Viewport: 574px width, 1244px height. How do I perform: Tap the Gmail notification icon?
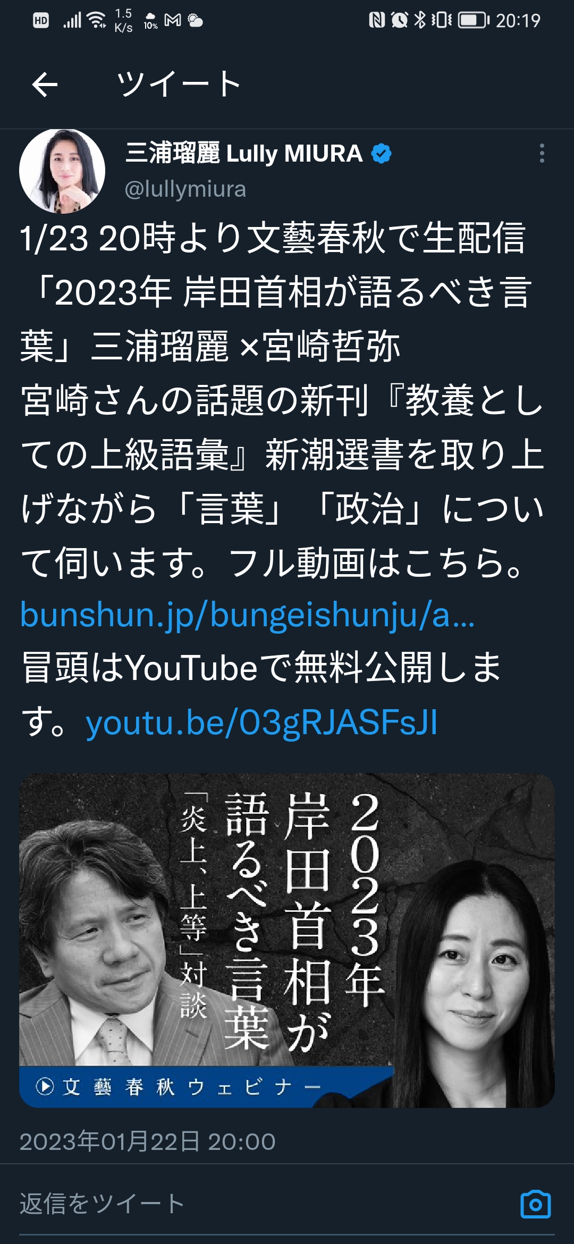[173, 20]
